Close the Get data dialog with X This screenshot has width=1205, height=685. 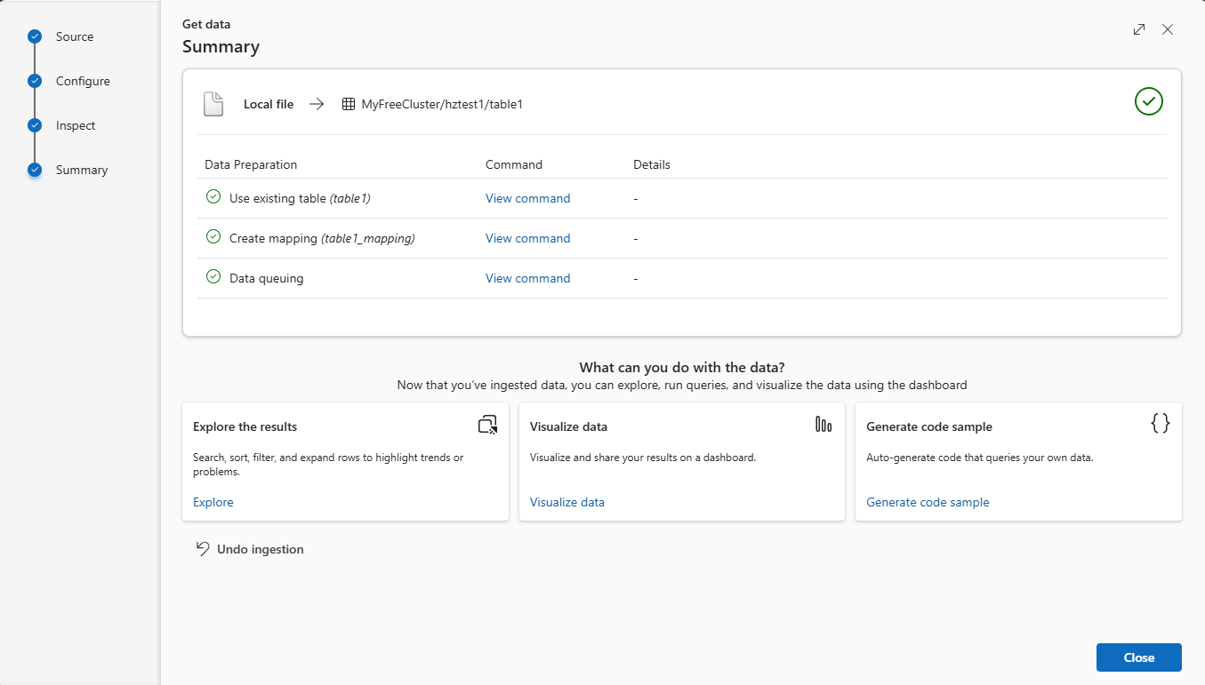point(1168,29)
